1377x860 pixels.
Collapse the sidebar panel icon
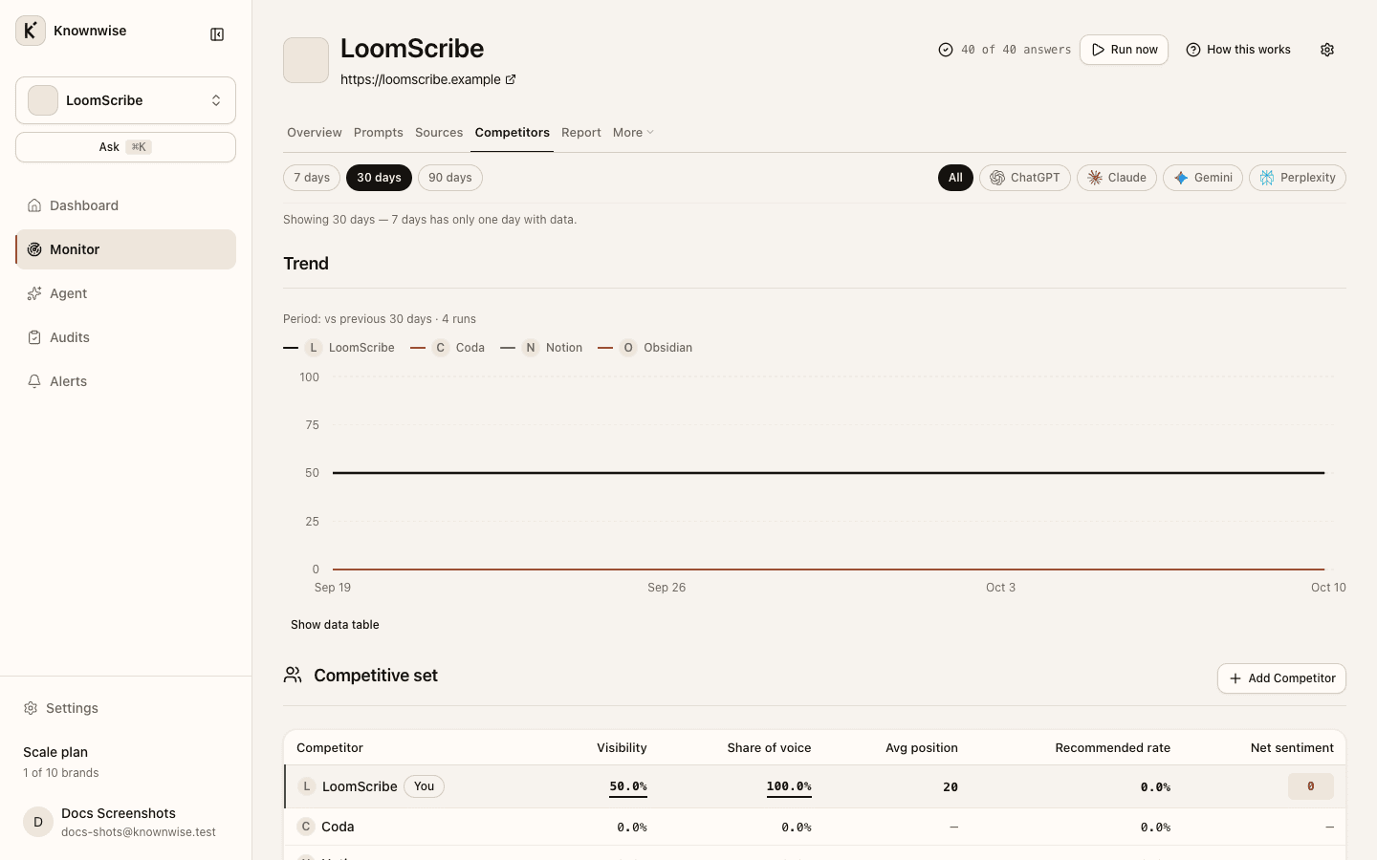click(217, 34)
